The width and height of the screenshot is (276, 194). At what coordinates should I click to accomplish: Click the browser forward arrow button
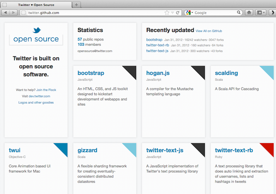[x=14, y=13]
